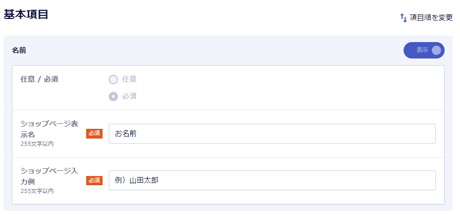460x214 pixels.
Task: Click the ショップページ表示名 label
Action: pos(49,129)
